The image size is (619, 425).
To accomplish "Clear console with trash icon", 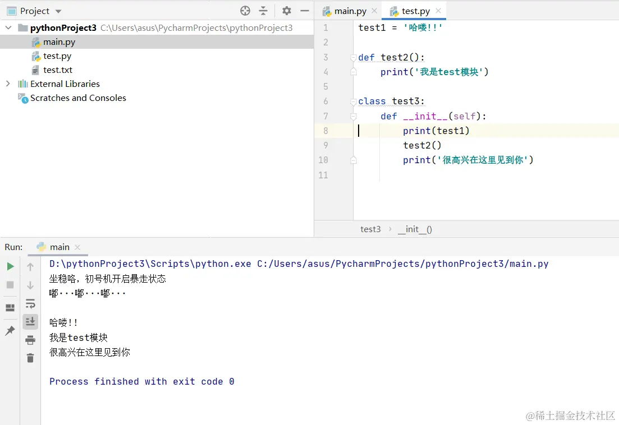I will [x=30, y=358].
